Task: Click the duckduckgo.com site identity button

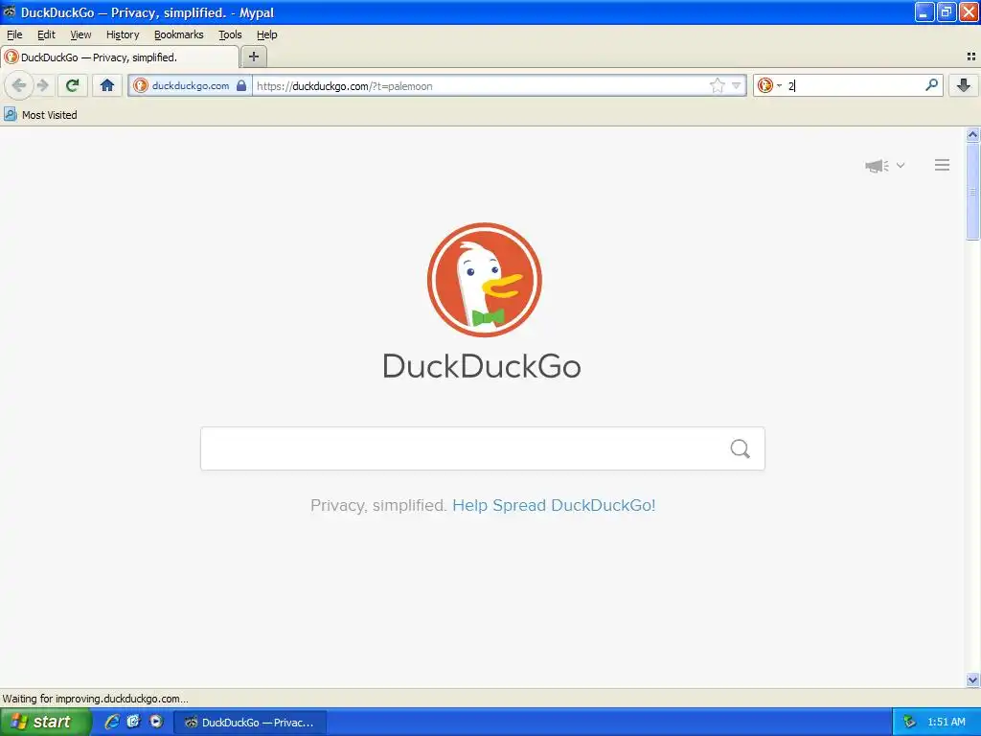Action: pos(190,85)
